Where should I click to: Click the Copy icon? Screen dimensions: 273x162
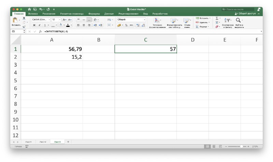tap(24, 22)
